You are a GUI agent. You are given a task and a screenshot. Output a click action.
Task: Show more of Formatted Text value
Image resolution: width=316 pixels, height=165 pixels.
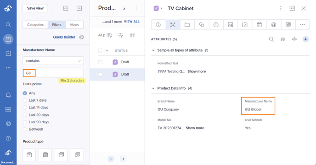197,71
